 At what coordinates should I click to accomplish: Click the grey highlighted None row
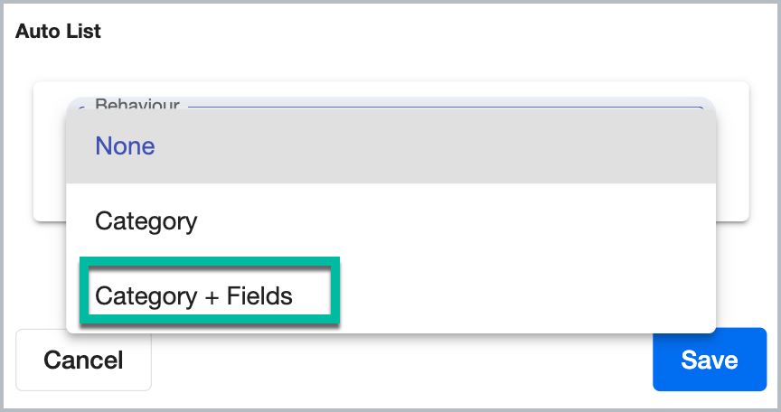[390, 145]
